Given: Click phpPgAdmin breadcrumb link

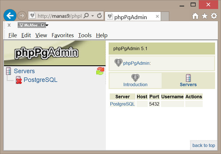Looking at the screenshot, I should click(136, 63).
